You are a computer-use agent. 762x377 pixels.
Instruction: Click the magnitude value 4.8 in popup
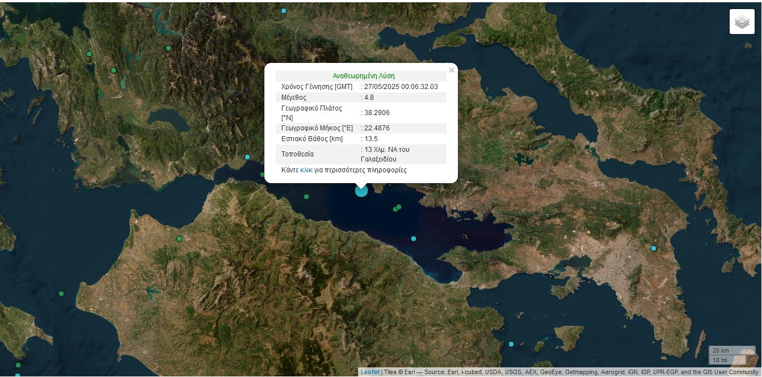[x=369, y=98]
